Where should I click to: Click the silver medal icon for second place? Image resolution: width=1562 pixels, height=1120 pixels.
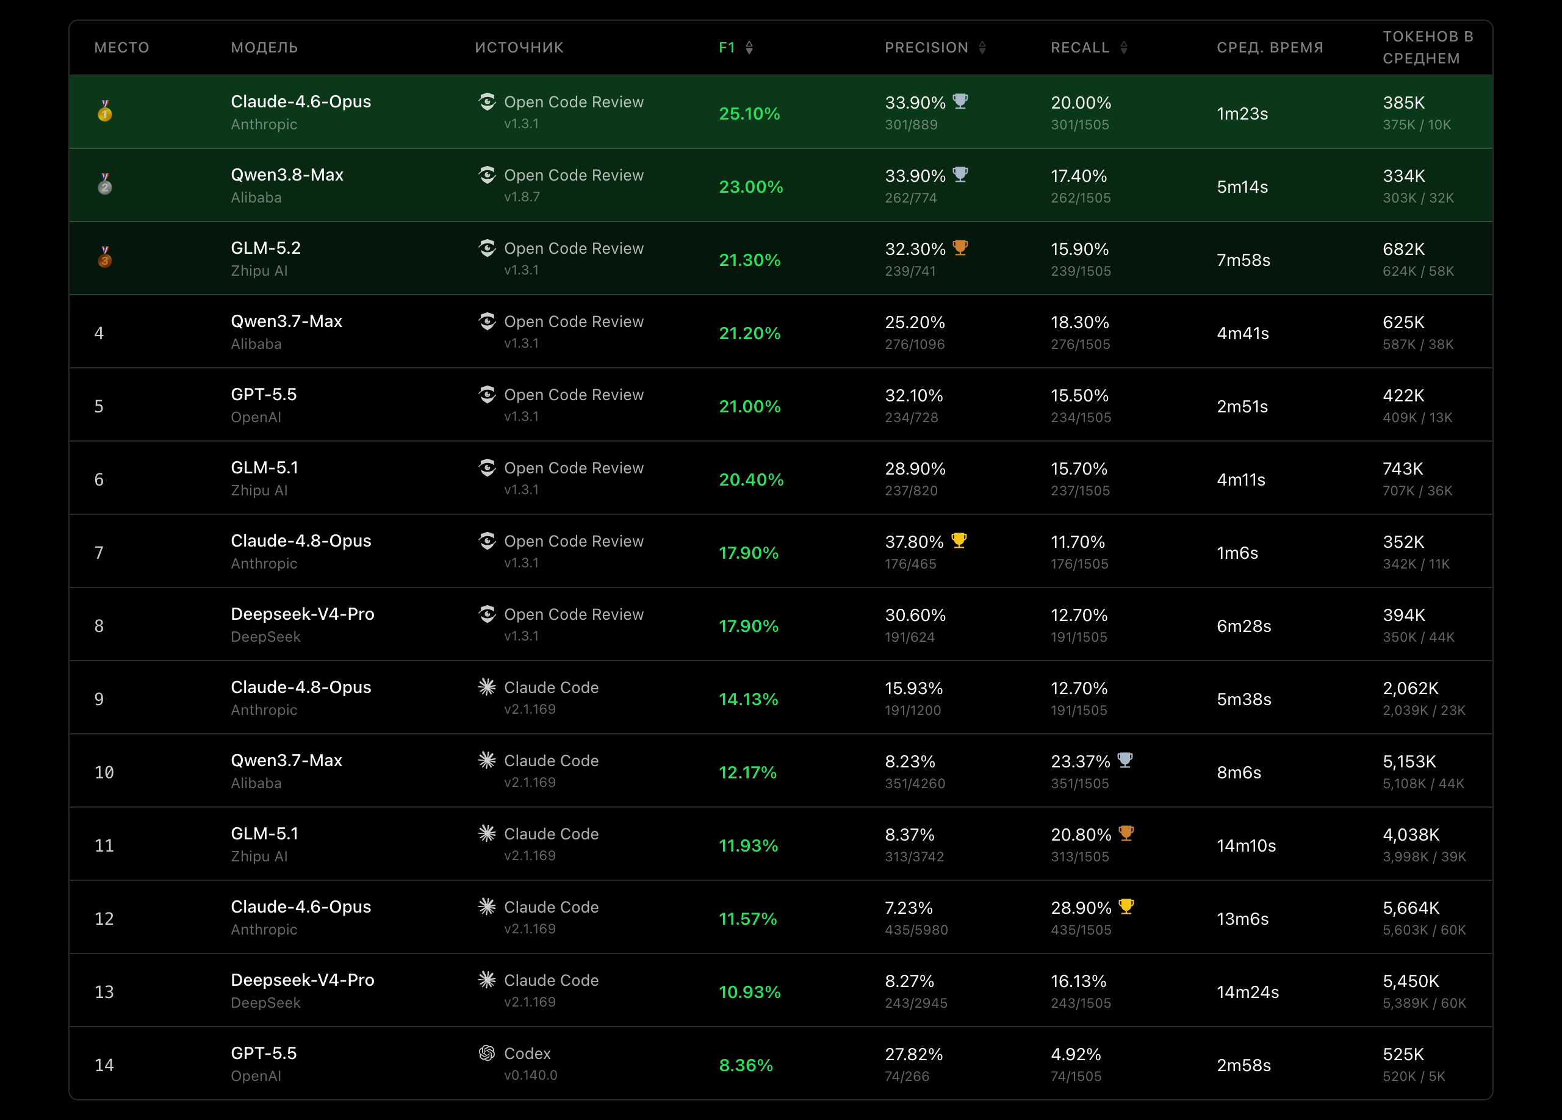click(x=105, y=184)
